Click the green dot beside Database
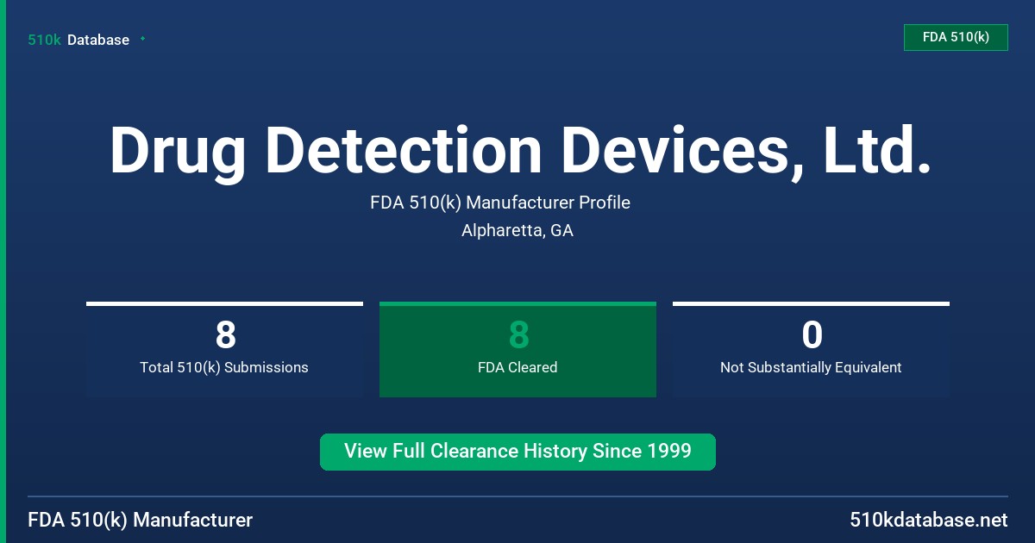This screenshot has width=1035, height=543. pyautogui.click(x=142, y=39)
